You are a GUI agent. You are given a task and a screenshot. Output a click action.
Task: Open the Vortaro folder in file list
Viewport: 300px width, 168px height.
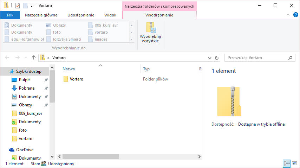click(x=76, y=79)
